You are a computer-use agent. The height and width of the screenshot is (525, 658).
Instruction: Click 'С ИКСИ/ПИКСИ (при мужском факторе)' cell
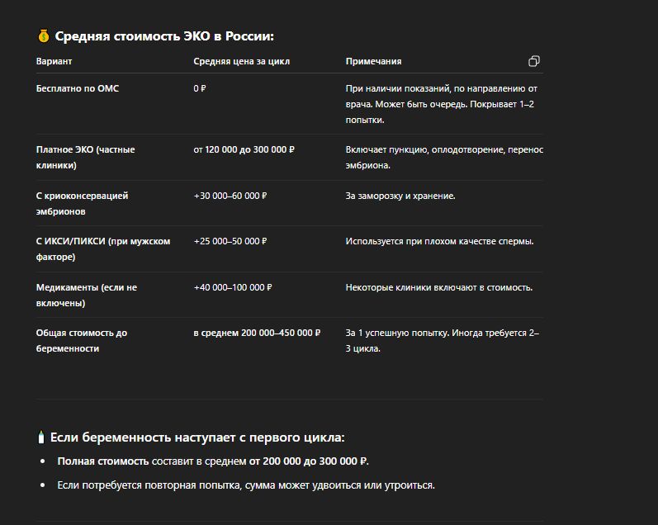(103, 248)
